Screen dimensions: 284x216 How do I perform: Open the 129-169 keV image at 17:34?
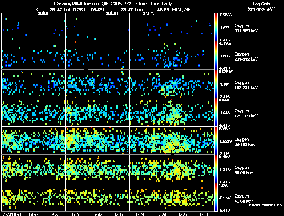coord(182,112)
